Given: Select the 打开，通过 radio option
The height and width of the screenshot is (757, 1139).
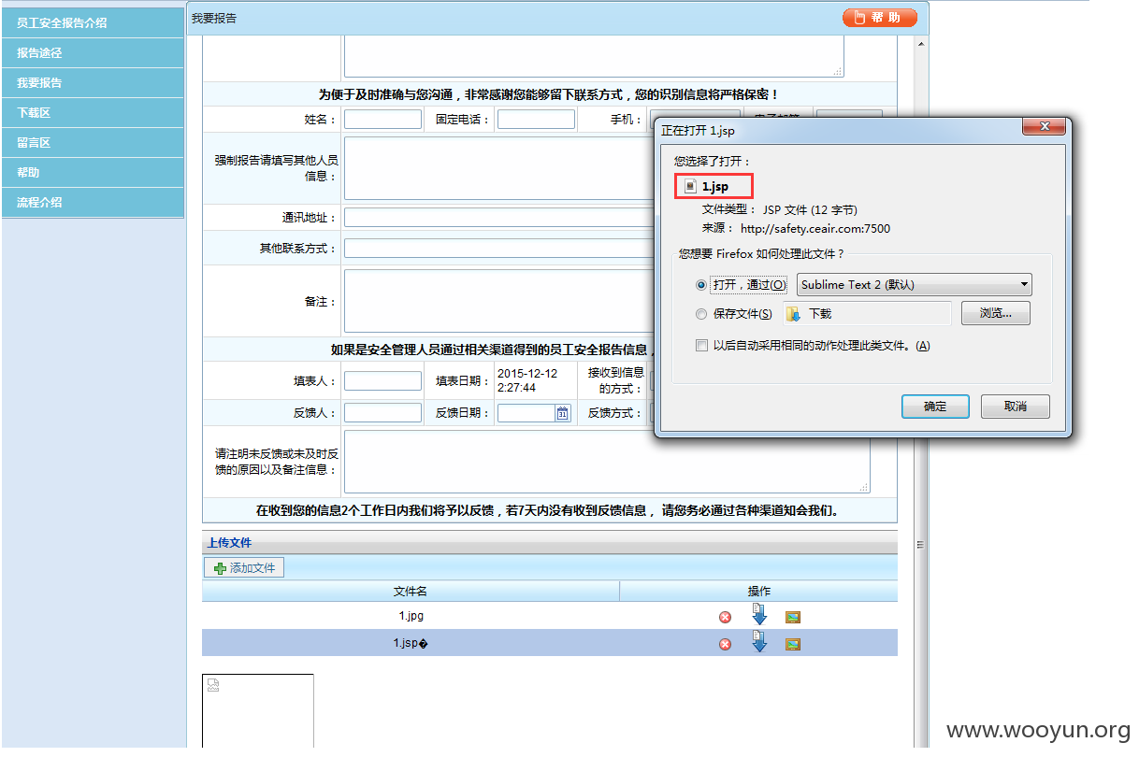Looking at the screenshot, I should point(701,285).
